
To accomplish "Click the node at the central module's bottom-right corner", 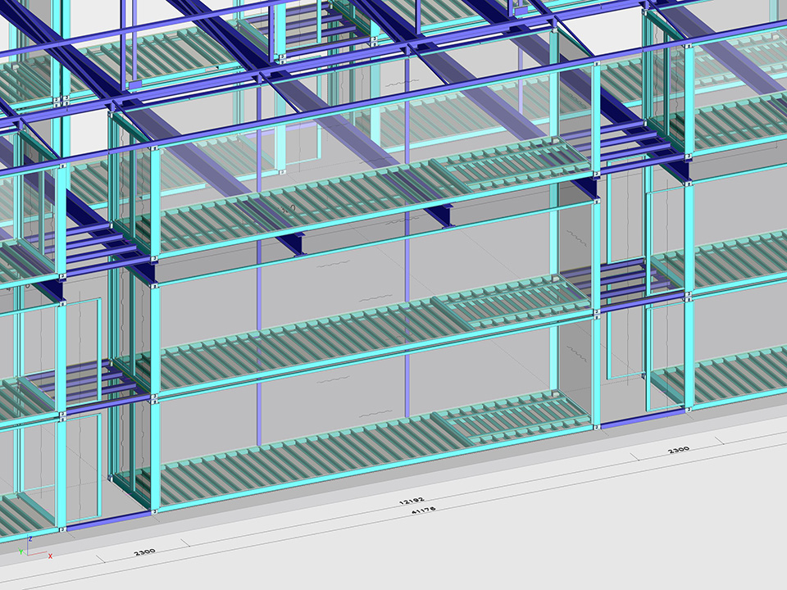I will [x=596, y=427].
